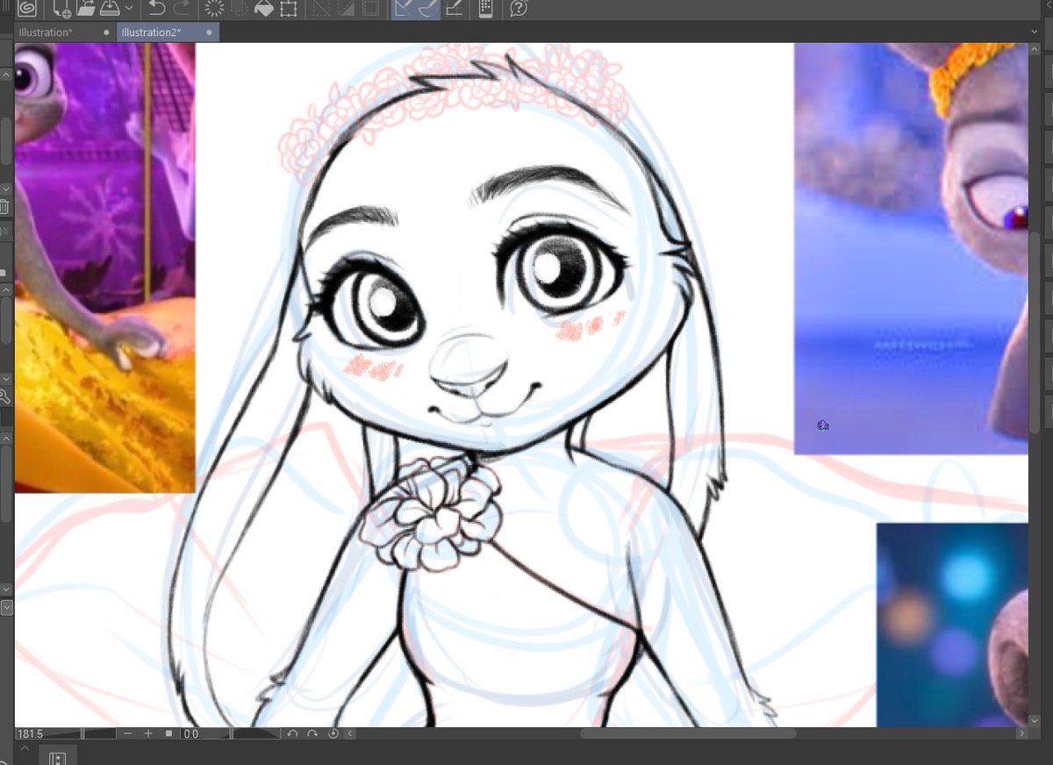Rotate the canvas right
Screen dimensions: 1053x765
pos(313,733)
